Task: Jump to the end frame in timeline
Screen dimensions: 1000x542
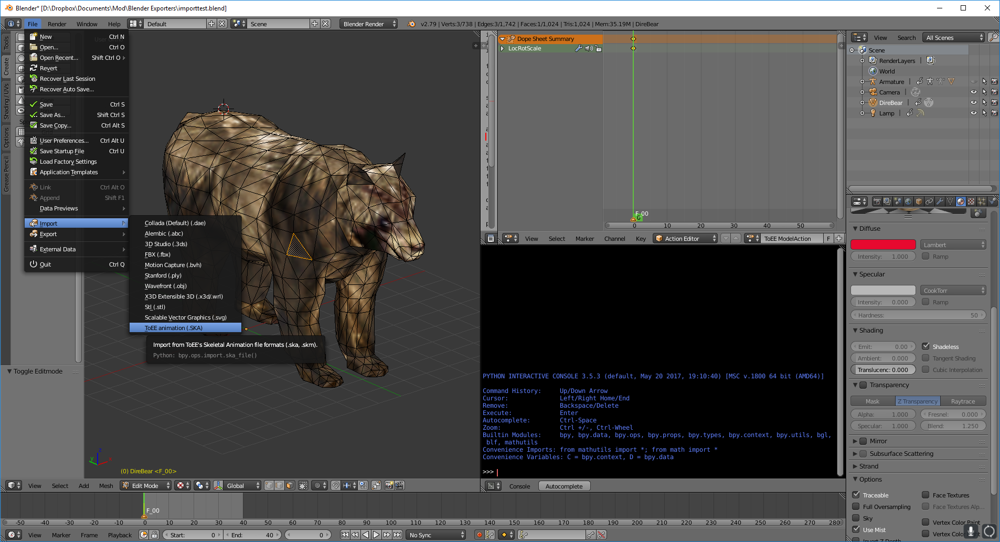Action: [398, 535]
